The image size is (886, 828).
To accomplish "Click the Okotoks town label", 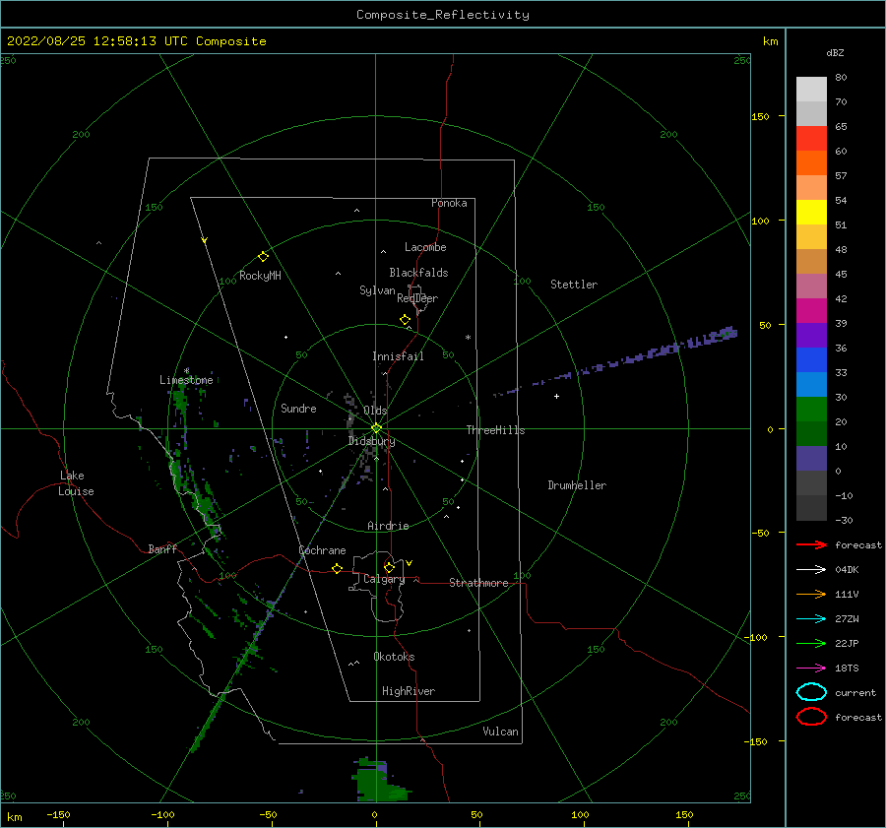I will (394, 656).
